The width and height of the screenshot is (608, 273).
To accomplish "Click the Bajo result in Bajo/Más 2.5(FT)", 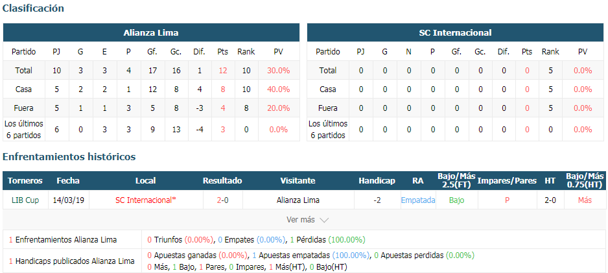I will [457, 200].
